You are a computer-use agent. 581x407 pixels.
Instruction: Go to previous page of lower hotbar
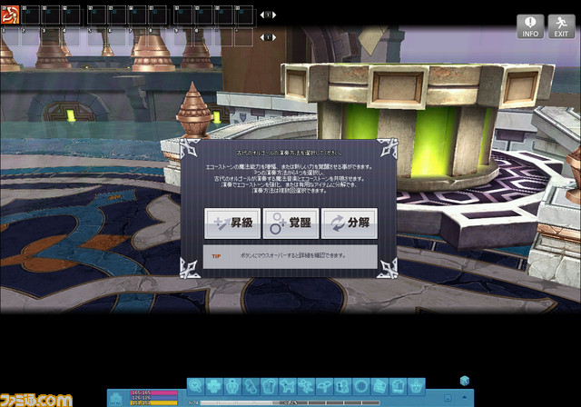(262, 37)
